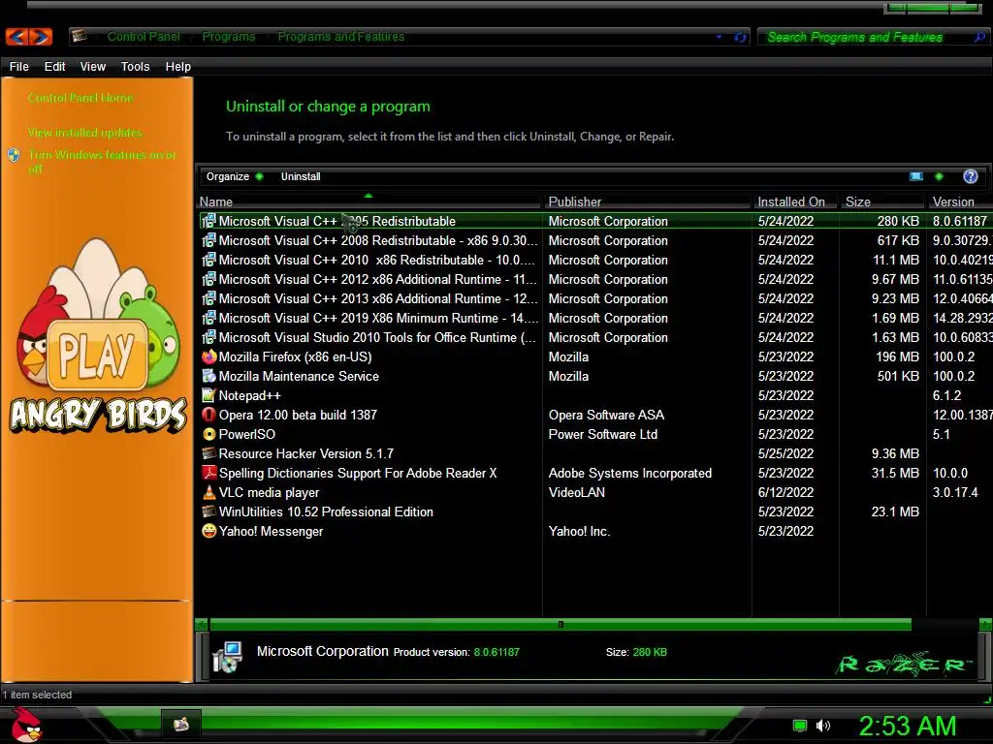Click the change view icon

click(x=916, y=176)
